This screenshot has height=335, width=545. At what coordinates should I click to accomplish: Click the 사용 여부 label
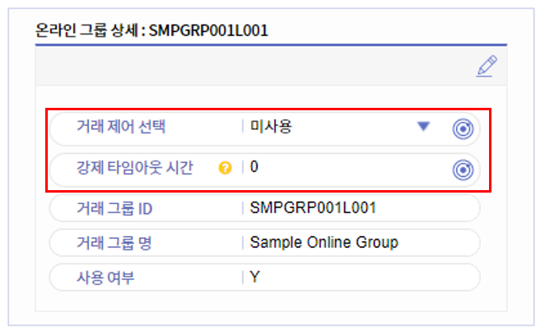pos(105,277)
